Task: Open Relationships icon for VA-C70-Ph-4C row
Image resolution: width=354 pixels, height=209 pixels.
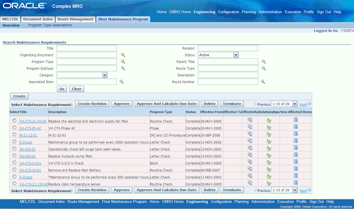Action: click(x=269, y=128)
